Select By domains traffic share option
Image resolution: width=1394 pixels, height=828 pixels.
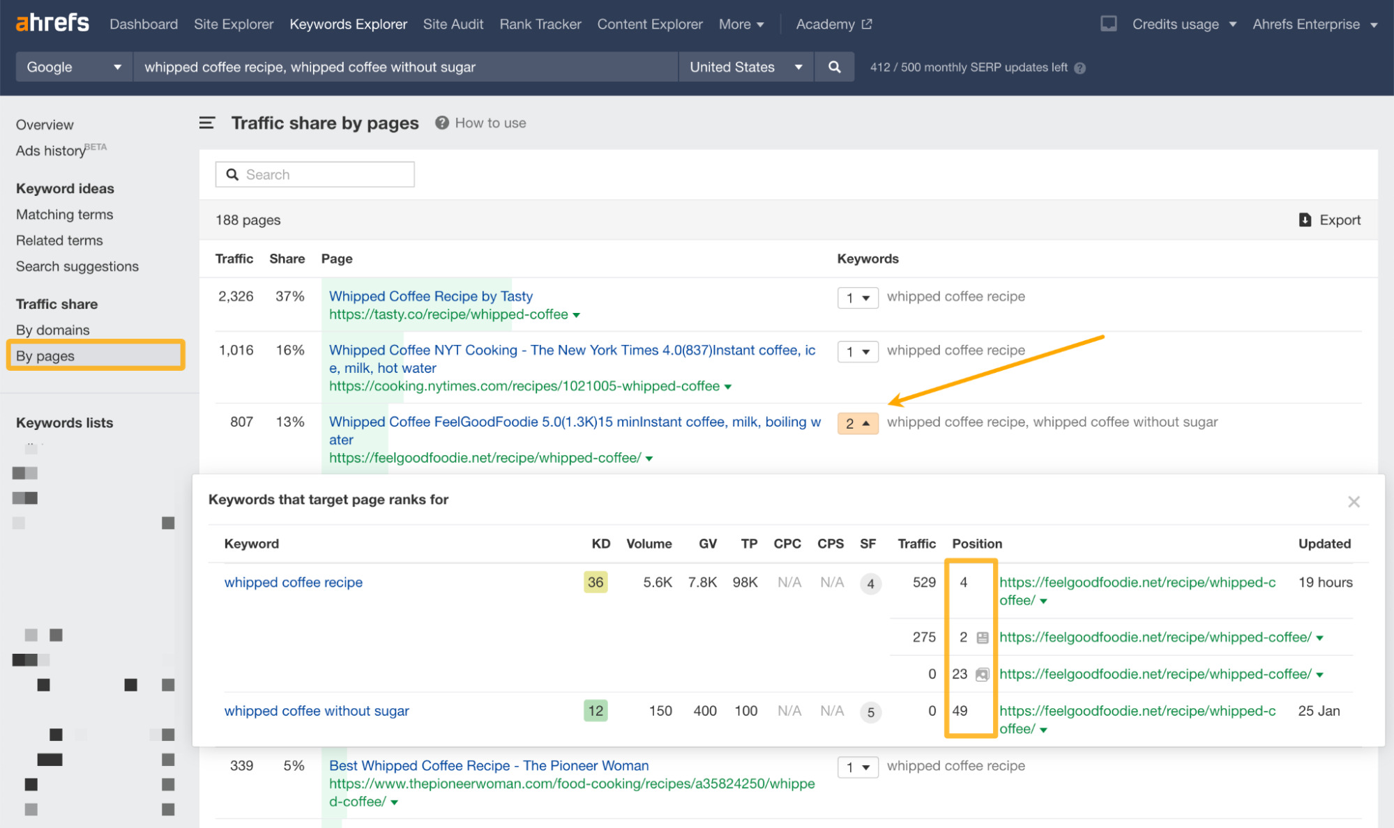53,329
